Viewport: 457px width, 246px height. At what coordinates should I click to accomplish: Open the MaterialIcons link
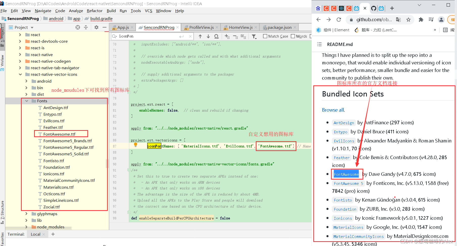point(348,227)
